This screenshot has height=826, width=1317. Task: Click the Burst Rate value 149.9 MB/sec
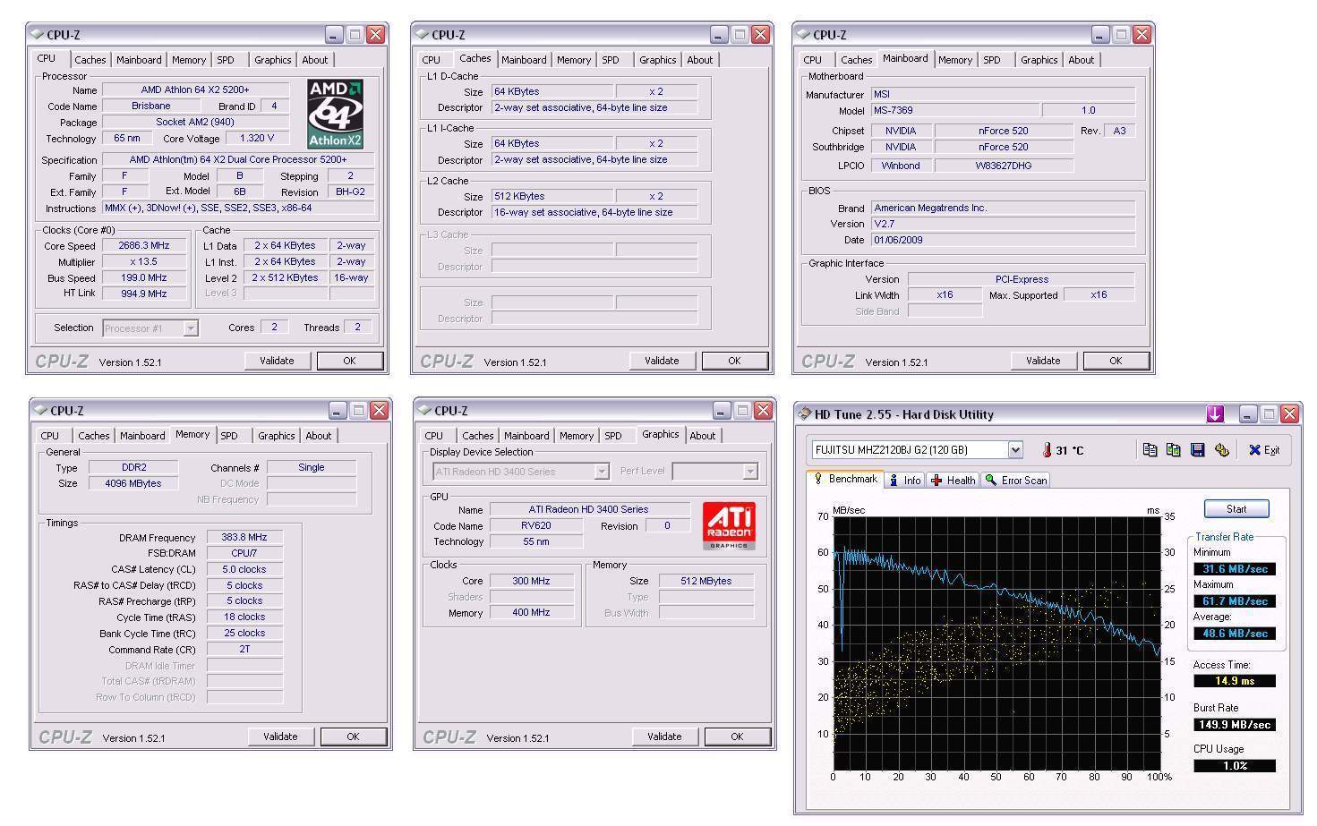pyautogui.click(x=1235, y=724)
